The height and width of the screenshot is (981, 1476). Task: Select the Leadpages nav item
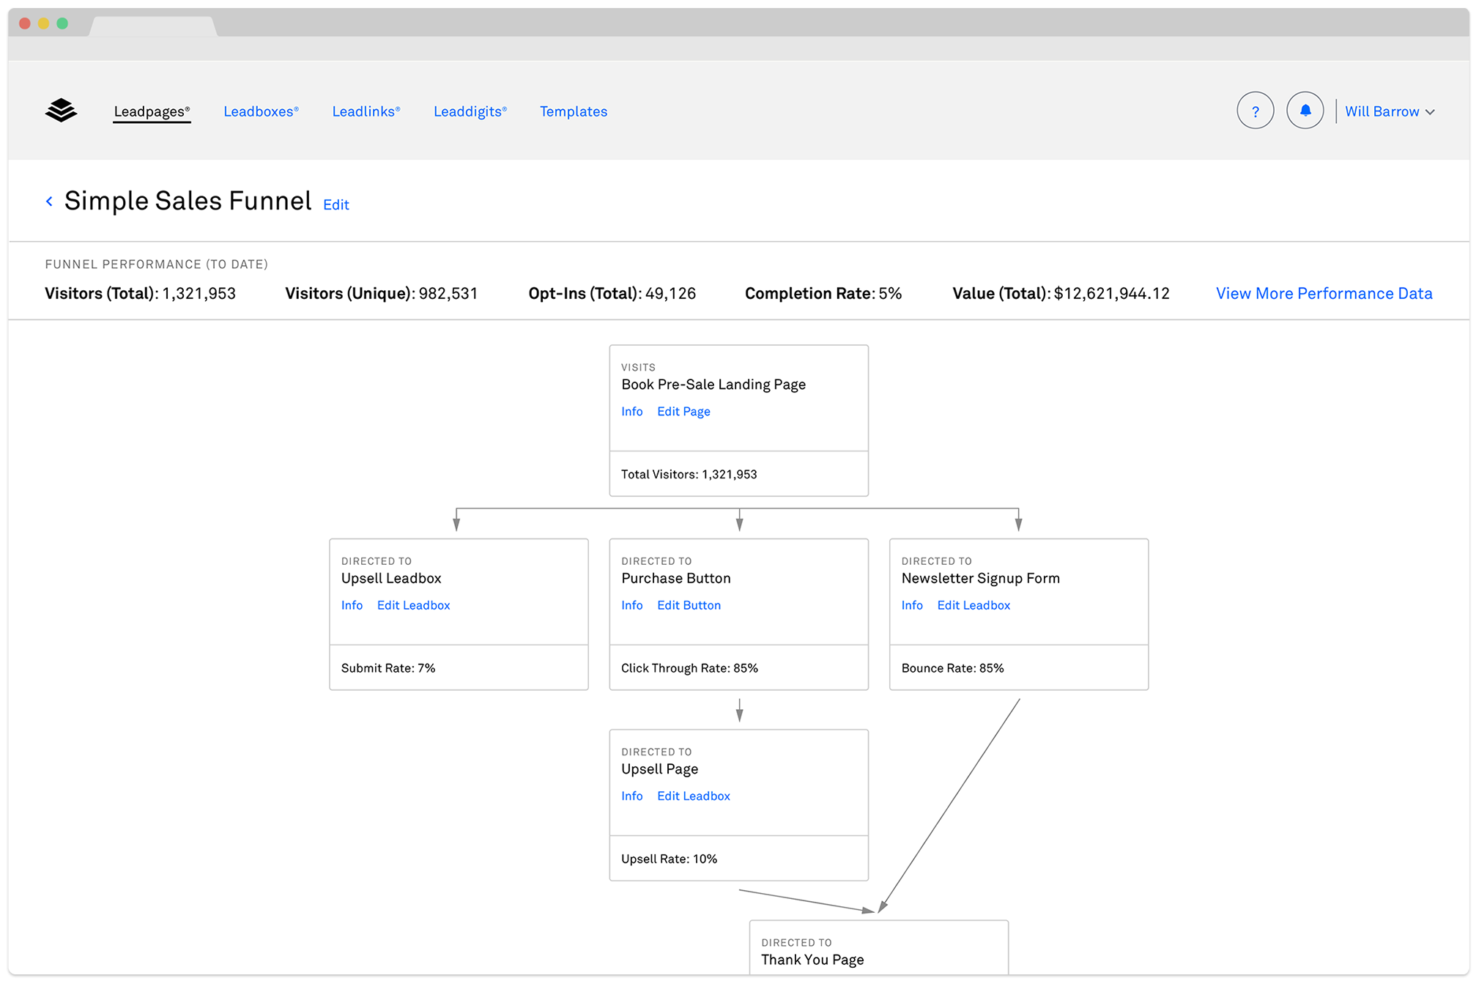[151, 111]
